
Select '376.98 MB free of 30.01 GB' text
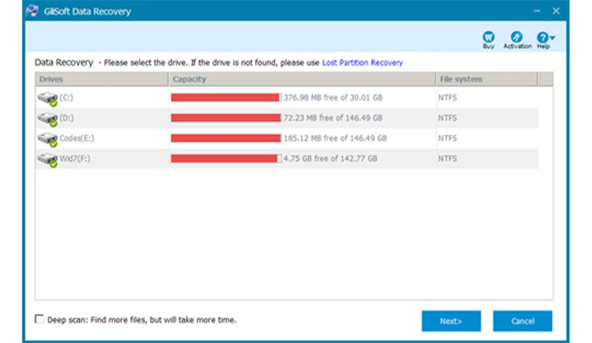pyautogui.click(x=333, y=98)
